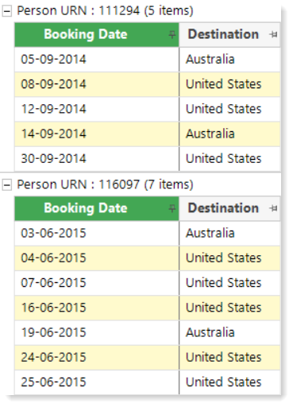Select United States cell for 04-06-2015
Screen dimensions: 293x407
click(229, 258)
